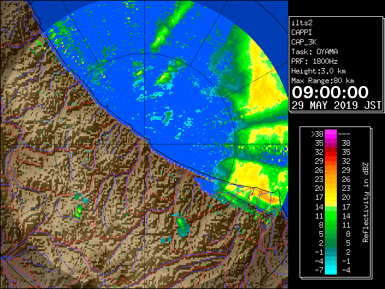385x289 pixels.
Task: Select the 'Height:3.0 km' entry
Action: click(318, 71)
